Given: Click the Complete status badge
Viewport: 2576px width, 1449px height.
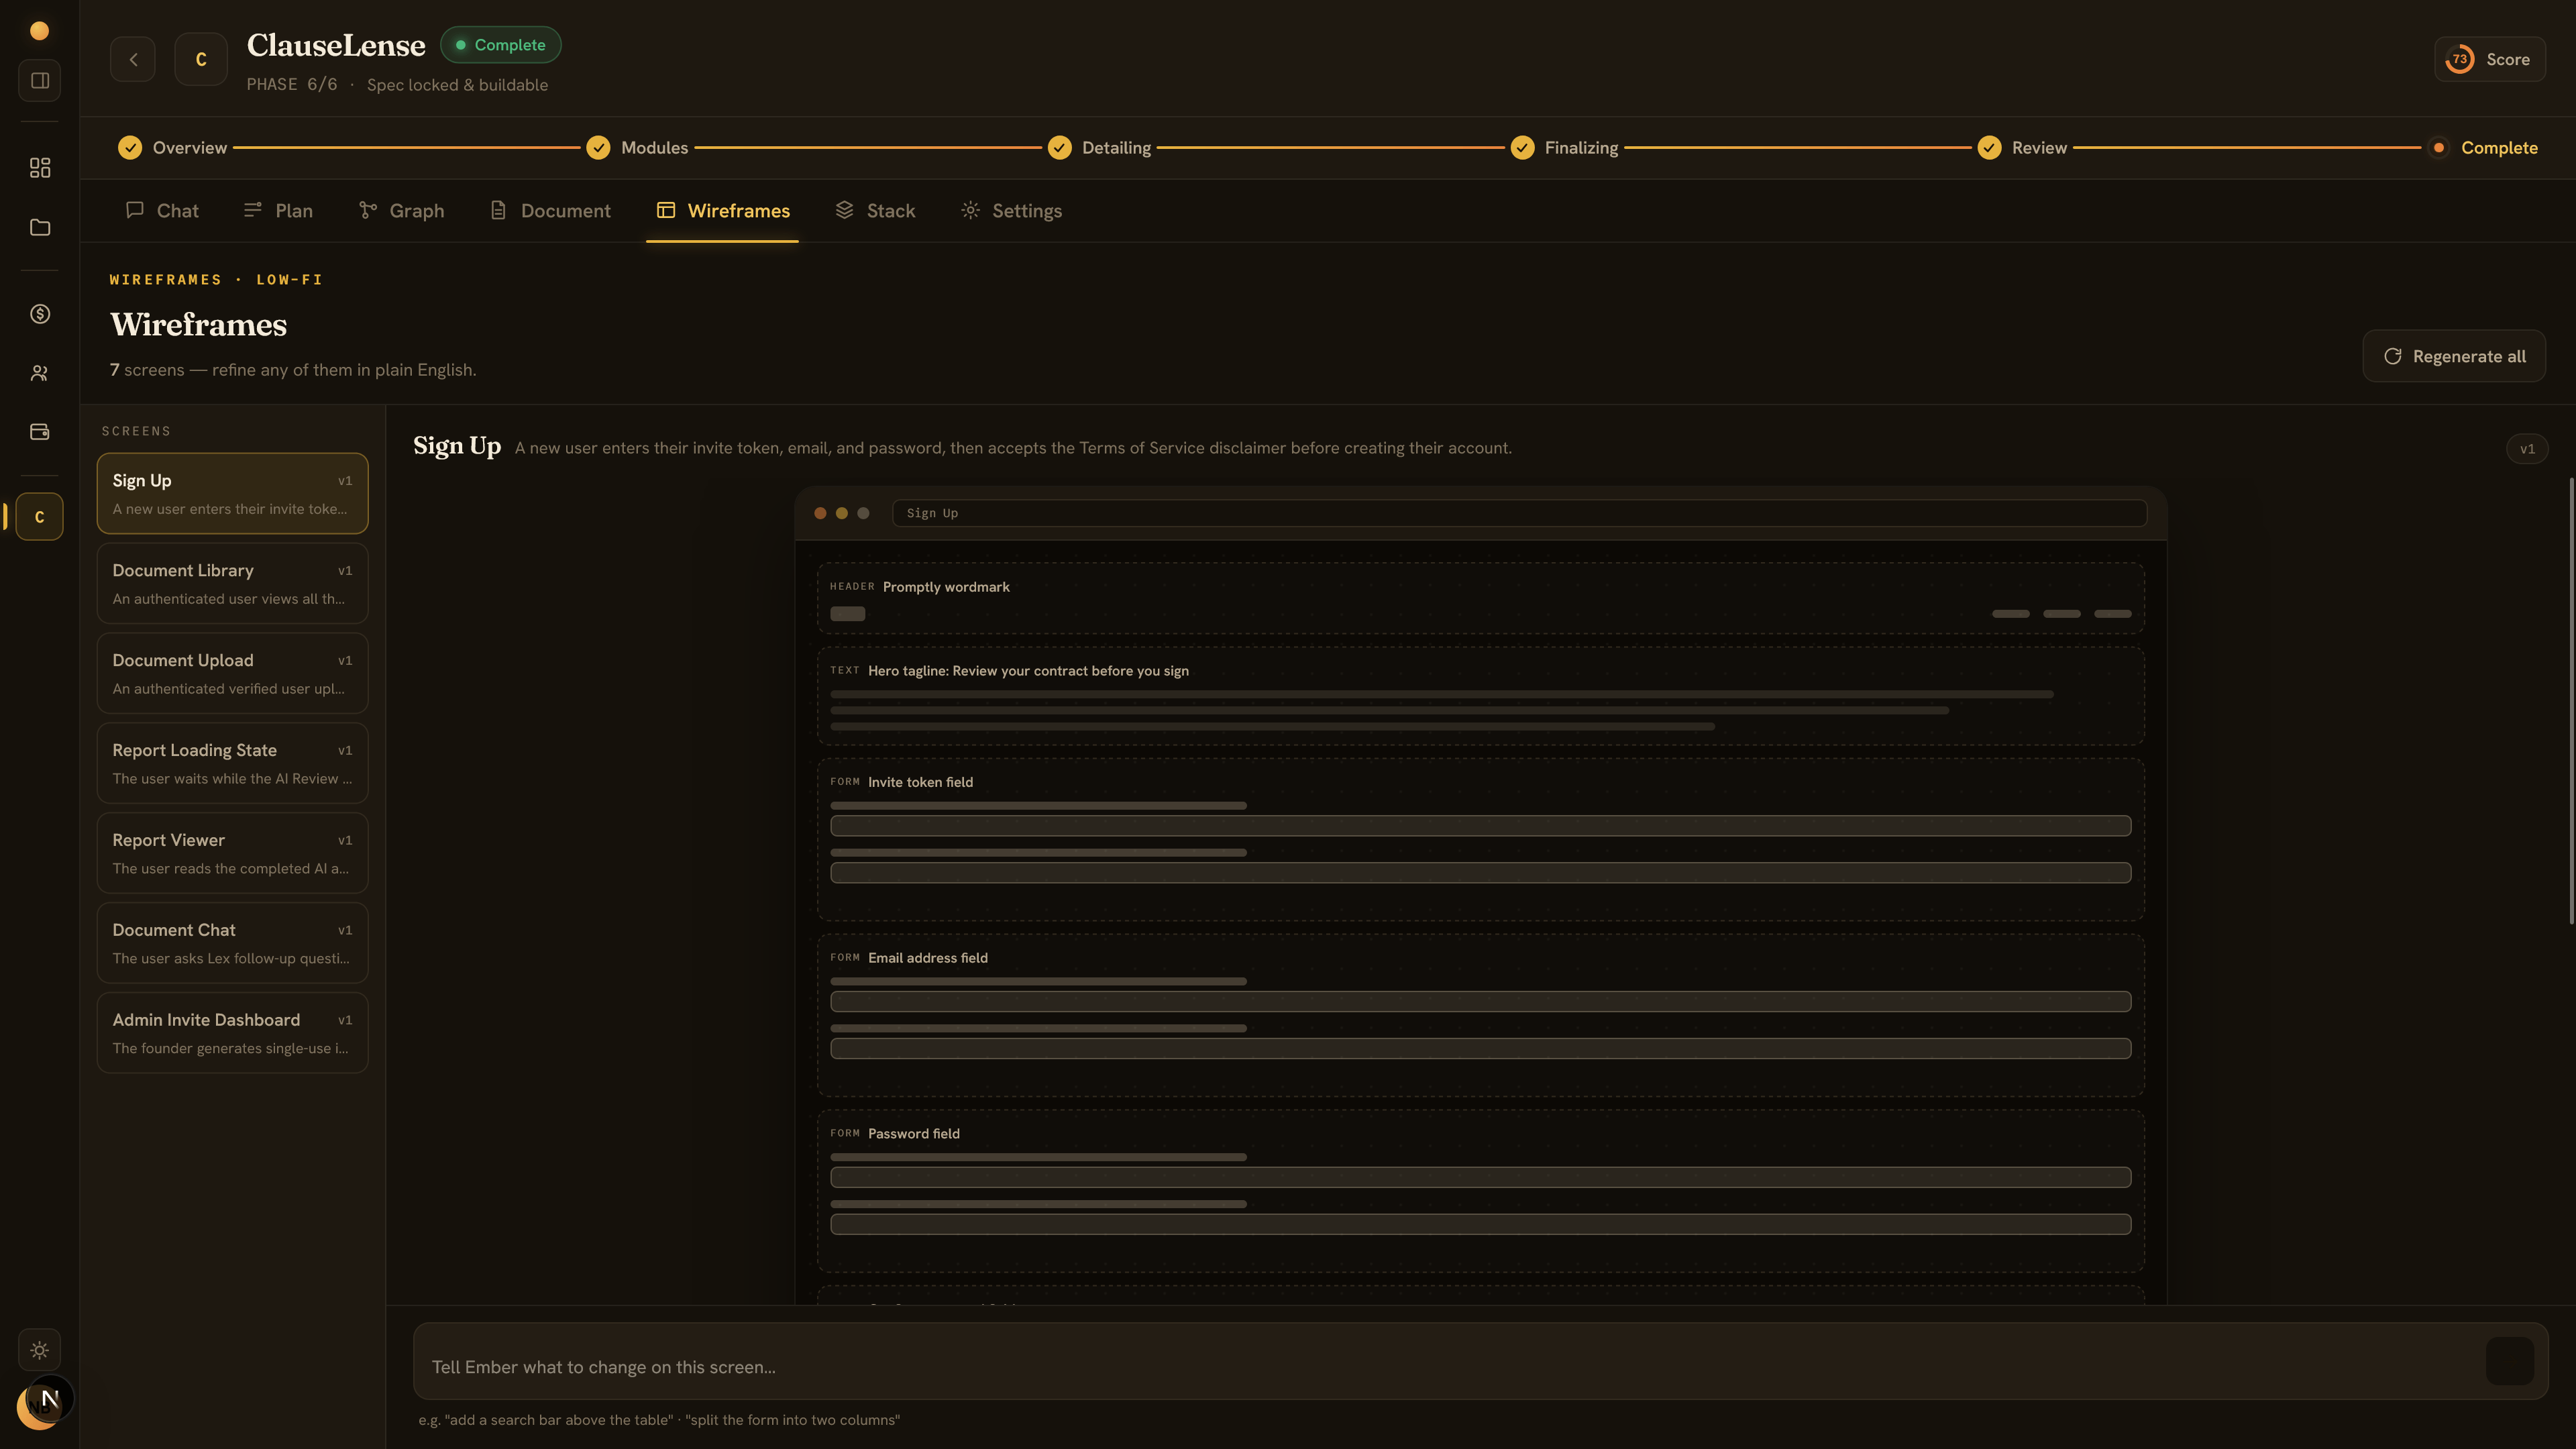Looking at the screenshot, I should tap(501, 45).
